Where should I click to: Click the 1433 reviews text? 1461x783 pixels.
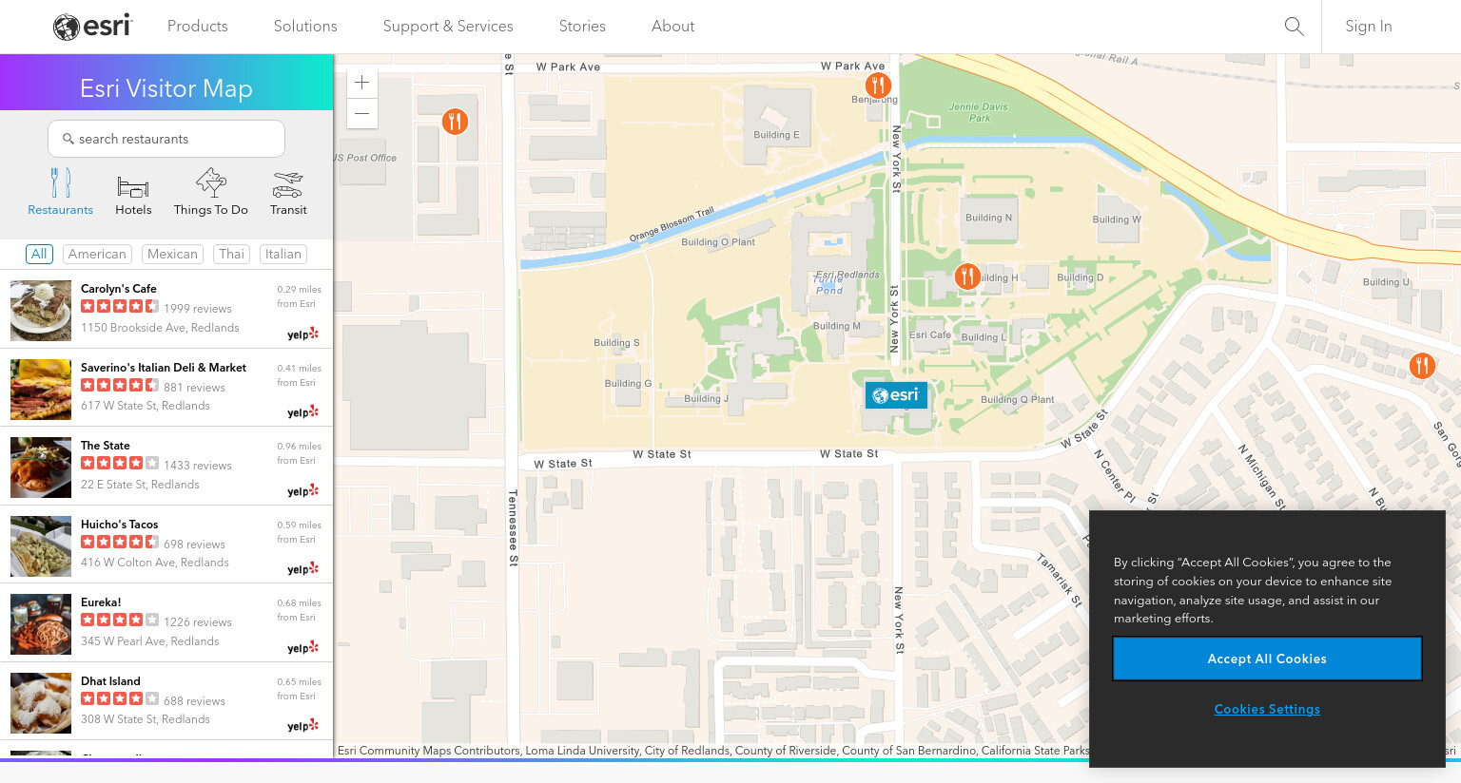pos(198,466)
